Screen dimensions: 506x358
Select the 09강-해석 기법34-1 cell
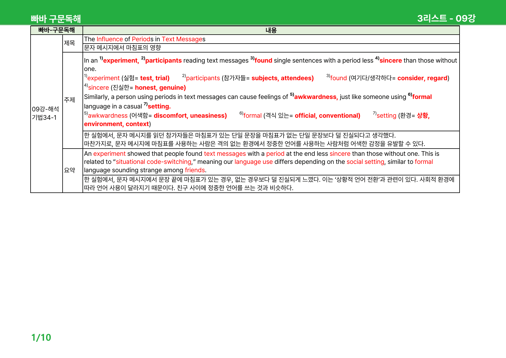[x=46, y=113]
